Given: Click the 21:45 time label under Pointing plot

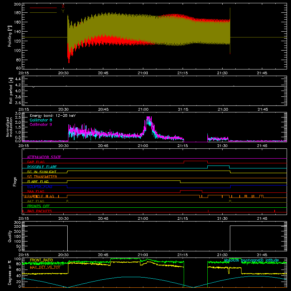Looking at the screenshot, I should pos(262,73).
